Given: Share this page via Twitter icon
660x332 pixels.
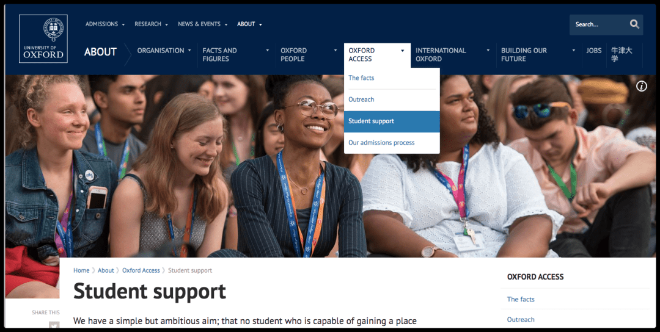Looking at the screenshot, I should (x=54, y=325).
